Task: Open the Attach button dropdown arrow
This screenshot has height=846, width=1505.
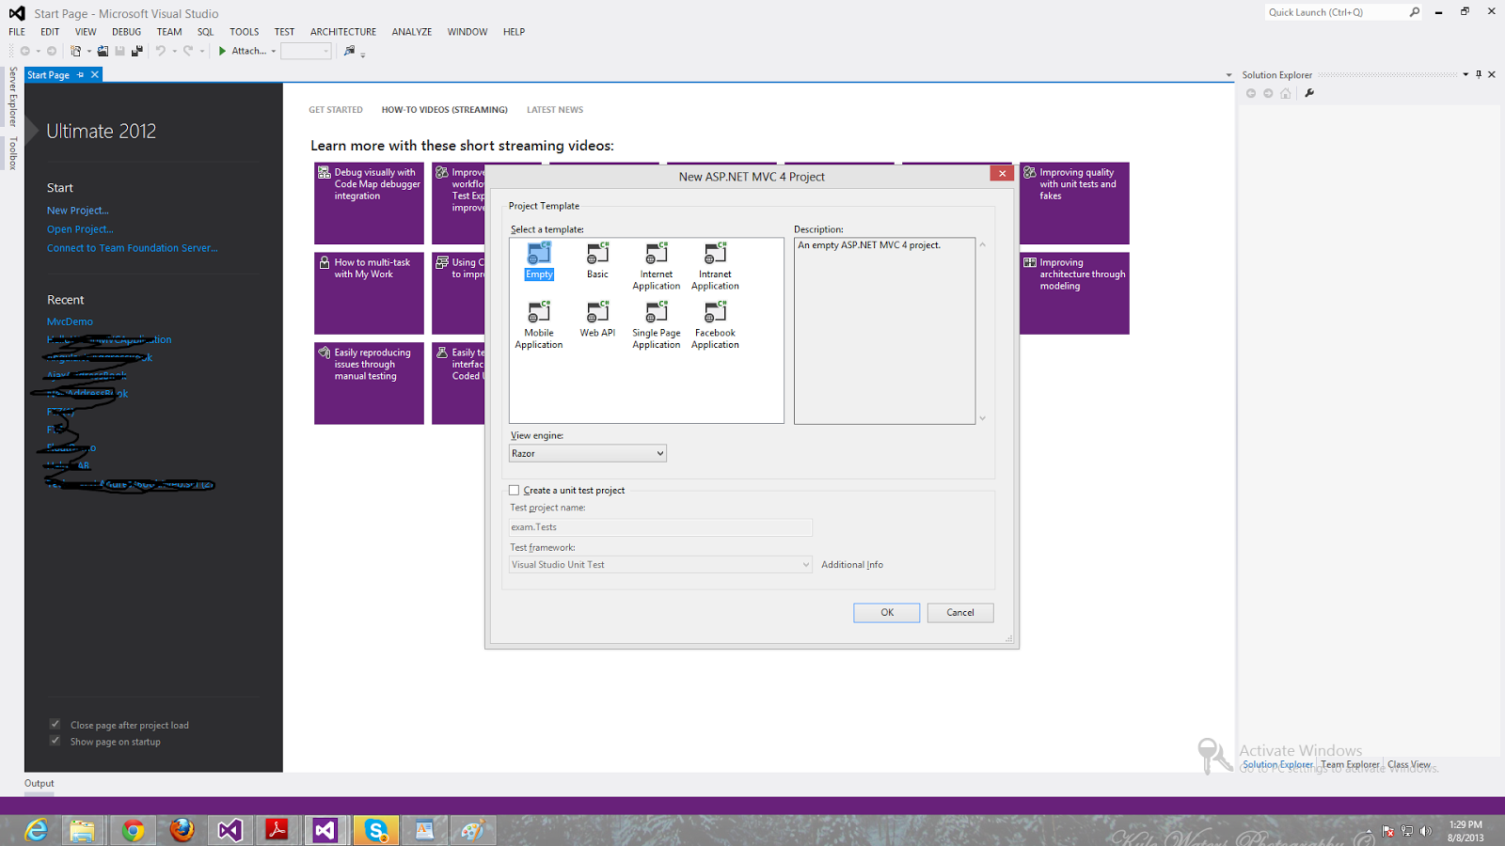Action: (274, 51)
